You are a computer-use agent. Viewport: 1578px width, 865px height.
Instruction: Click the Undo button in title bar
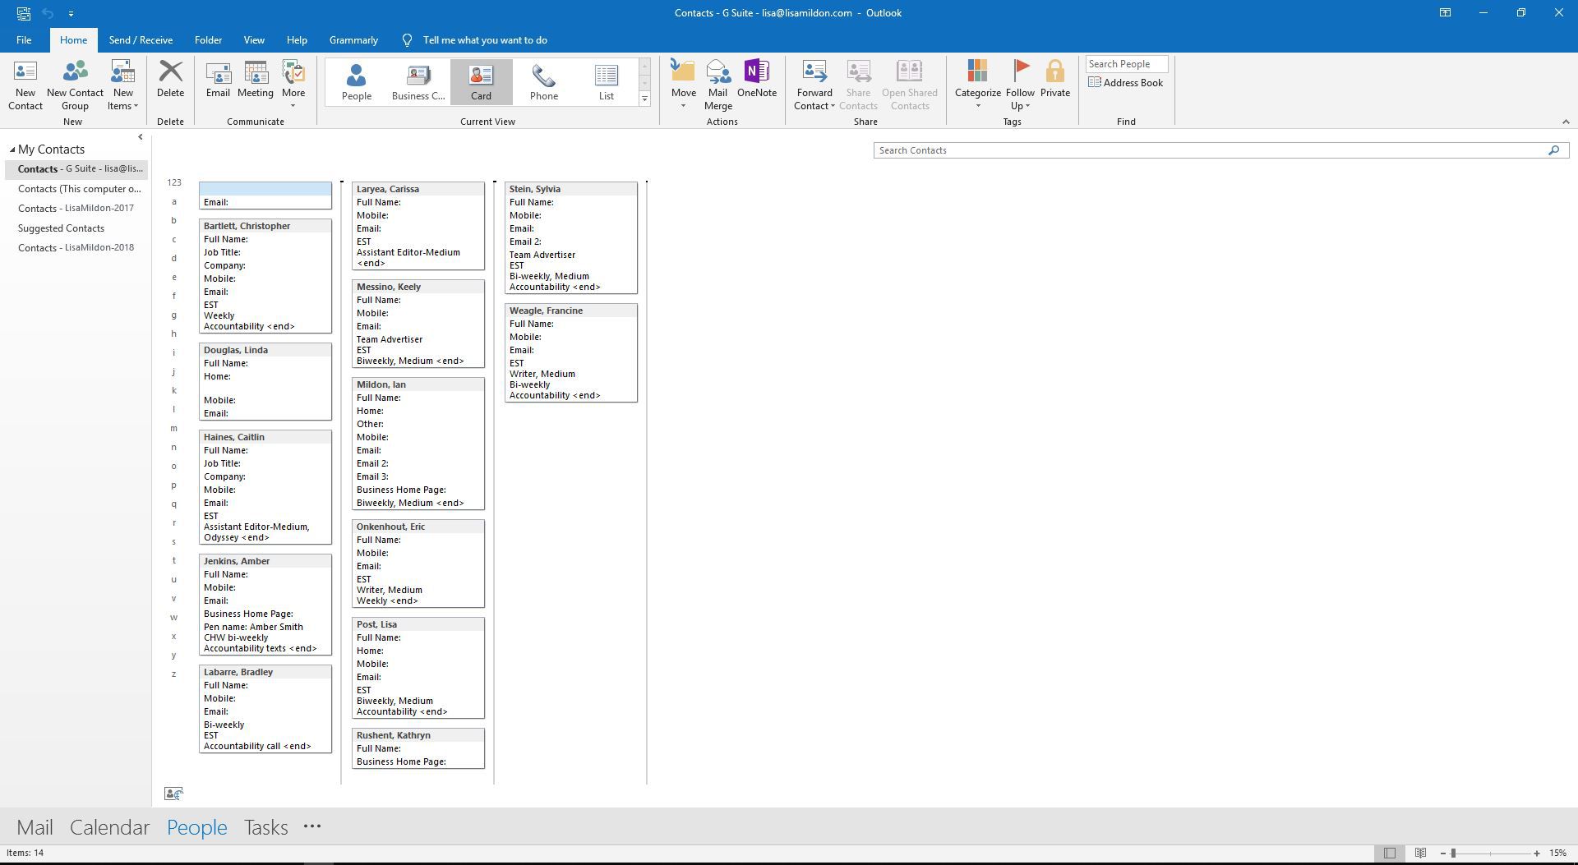click(48, 13)
